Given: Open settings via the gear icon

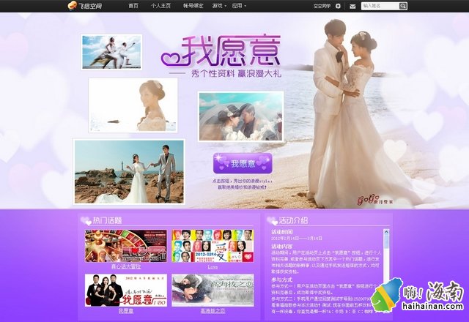Looking at the screenshot, I should pyautogui.click(x=338, y=6).
